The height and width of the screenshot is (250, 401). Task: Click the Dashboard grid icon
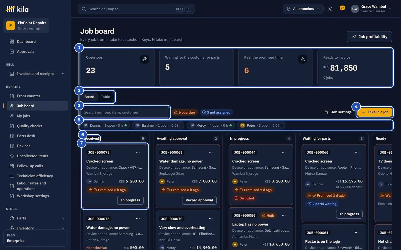12,42
